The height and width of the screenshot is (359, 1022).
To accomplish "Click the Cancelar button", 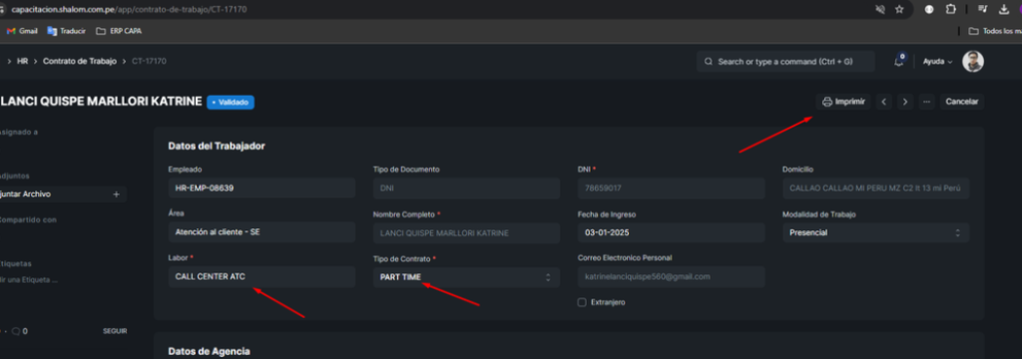I will coord(962,102).
